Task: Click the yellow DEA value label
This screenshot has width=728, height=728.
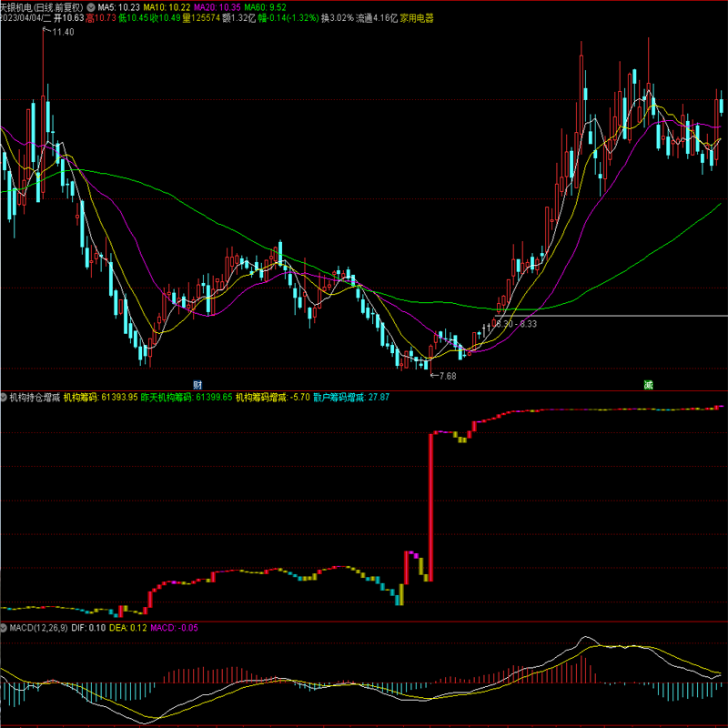Action: pos(128,628)
